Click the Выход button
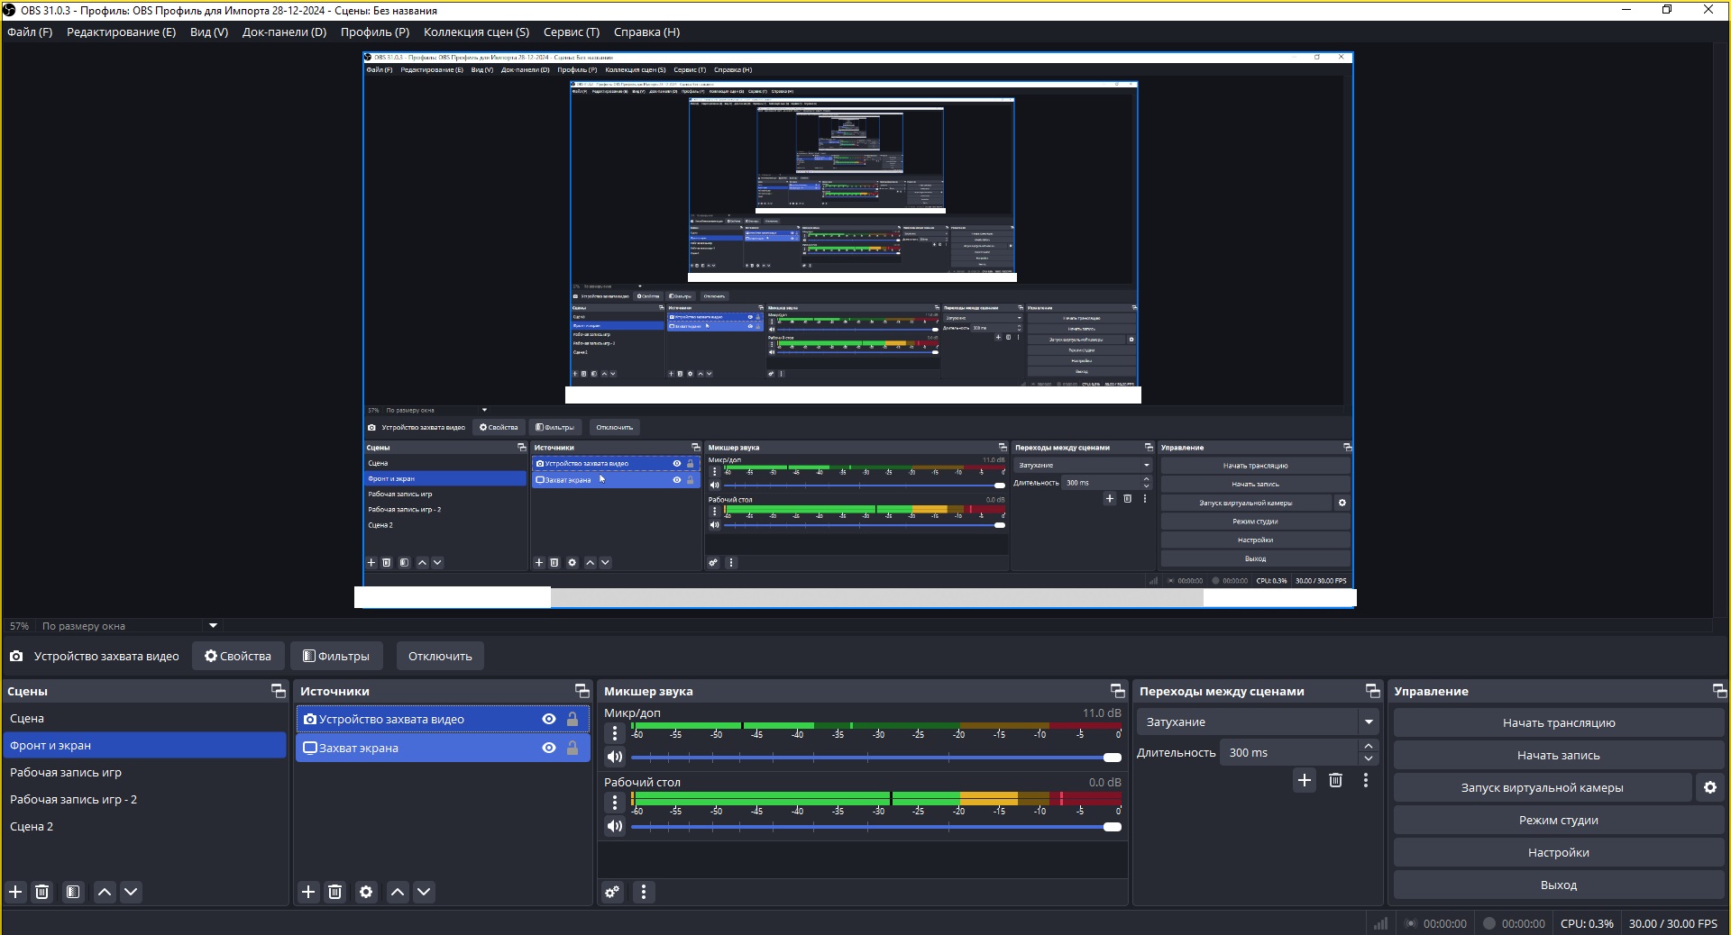This screenshot has height=935, width=1731. coord(1559,885)
